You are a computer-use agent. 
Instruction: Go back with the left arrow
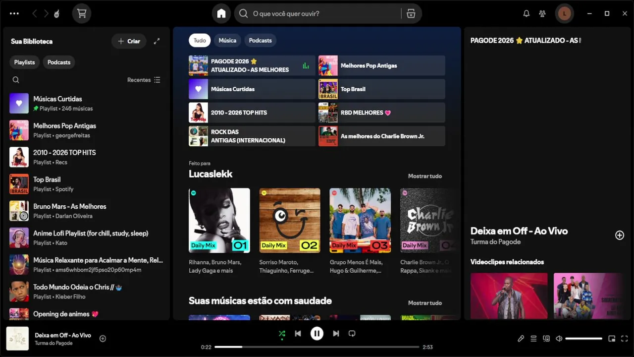click(34, 13)
